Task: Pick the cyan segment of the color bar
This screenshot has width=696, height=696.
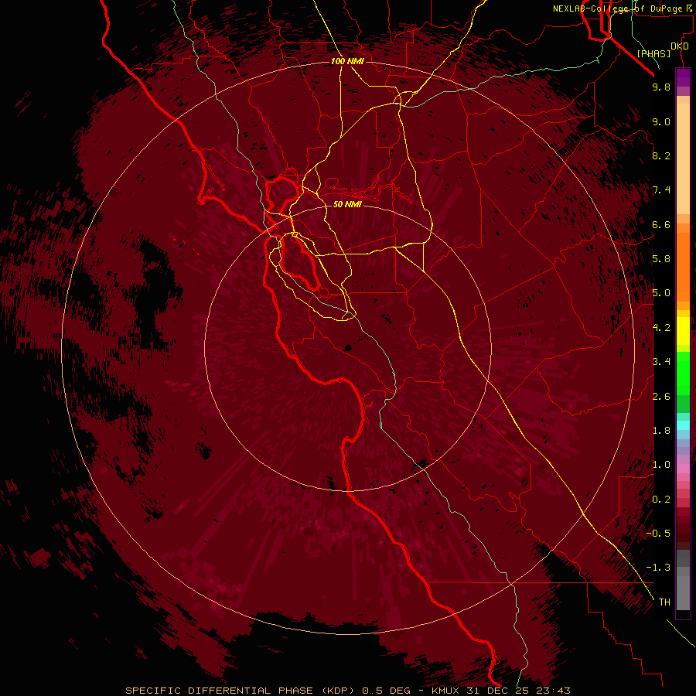Action: coord(683,425)
